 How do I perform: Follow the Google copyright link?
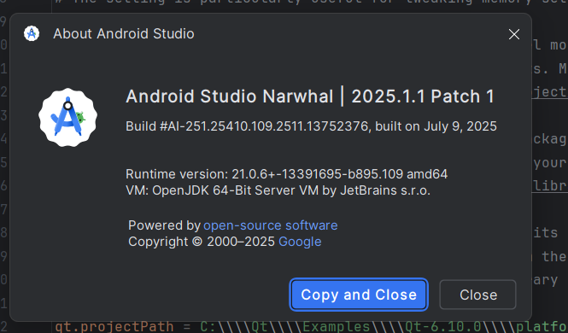click(x=300, y=242)
